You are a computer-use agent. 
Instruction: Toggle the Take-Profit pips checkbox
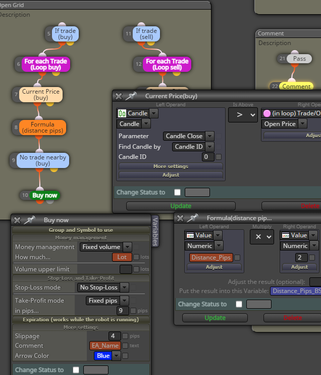click(x=133, y=311)
